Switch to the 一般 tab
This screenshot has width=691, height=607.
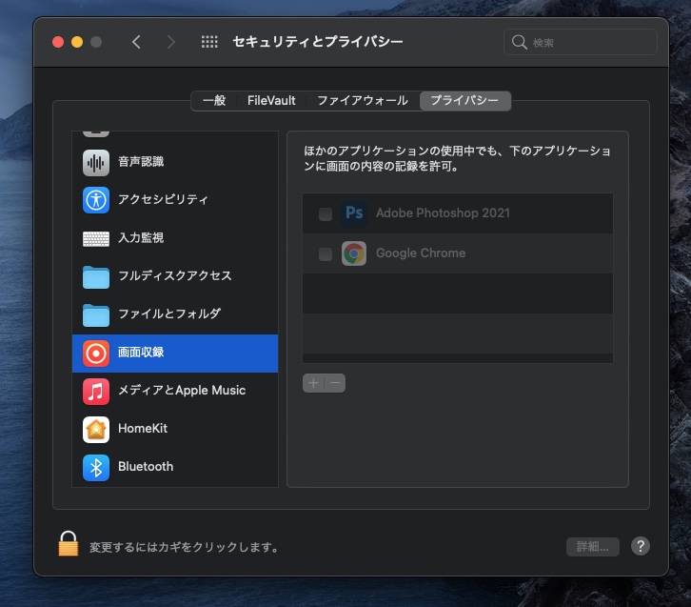214,100
